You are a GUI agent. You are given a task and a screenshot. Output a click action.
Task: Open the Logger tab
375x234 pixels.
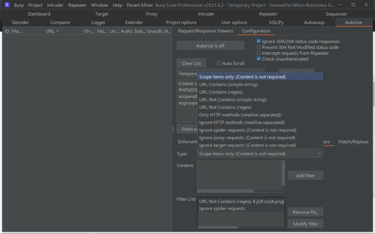coord(98,22)
